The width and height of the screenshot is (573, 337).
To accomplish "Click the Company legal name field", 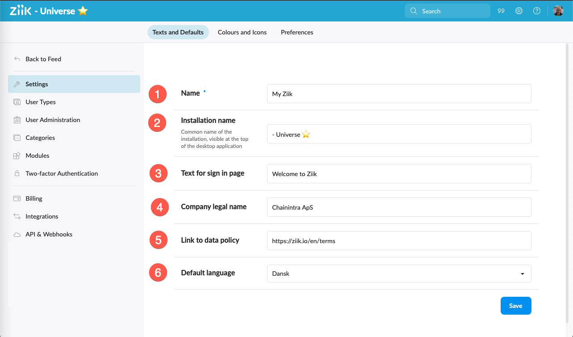I will [399, 207].
